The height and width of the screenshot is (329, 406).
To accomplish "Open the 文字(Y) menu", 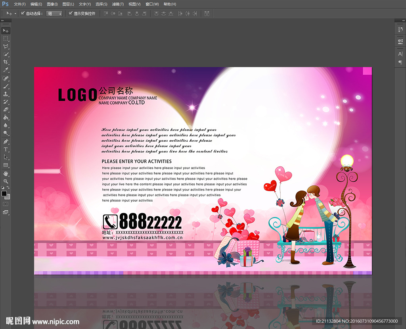I will pos(85,4).
